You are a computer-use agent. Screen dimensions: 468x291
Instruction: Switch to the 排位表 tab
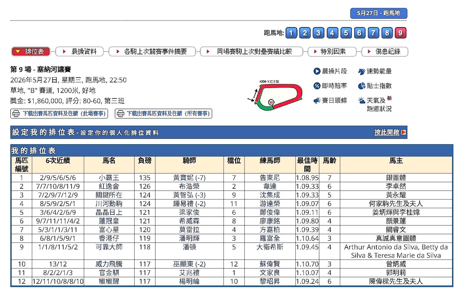click(31, 51)
